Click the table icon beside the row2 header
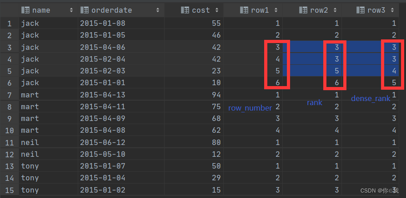This screenshot has width=406, height=198. (303, 10)
